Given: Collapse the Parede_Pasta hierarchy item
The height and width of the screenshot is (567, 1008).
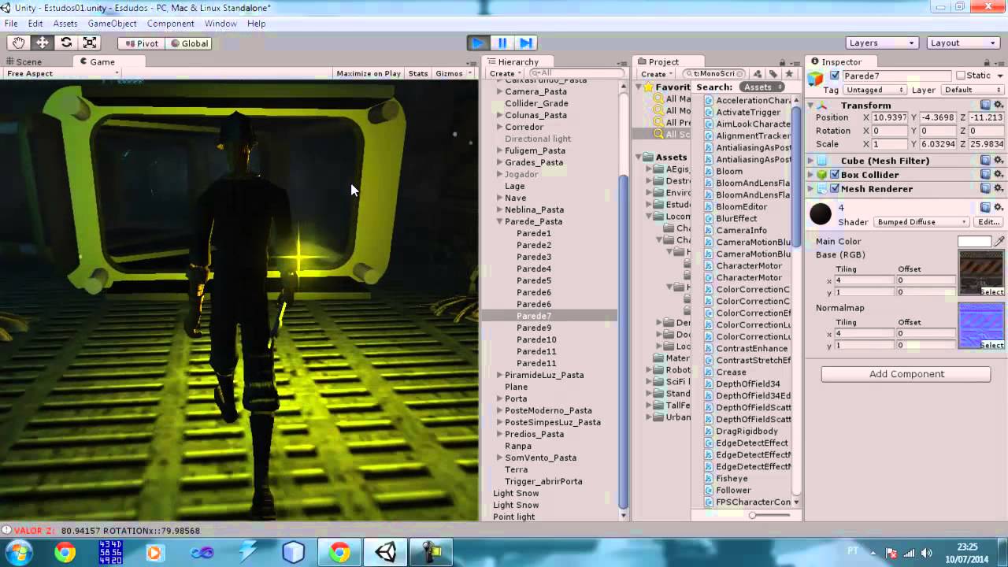Looking at the screenshot, I should [499, 222].
